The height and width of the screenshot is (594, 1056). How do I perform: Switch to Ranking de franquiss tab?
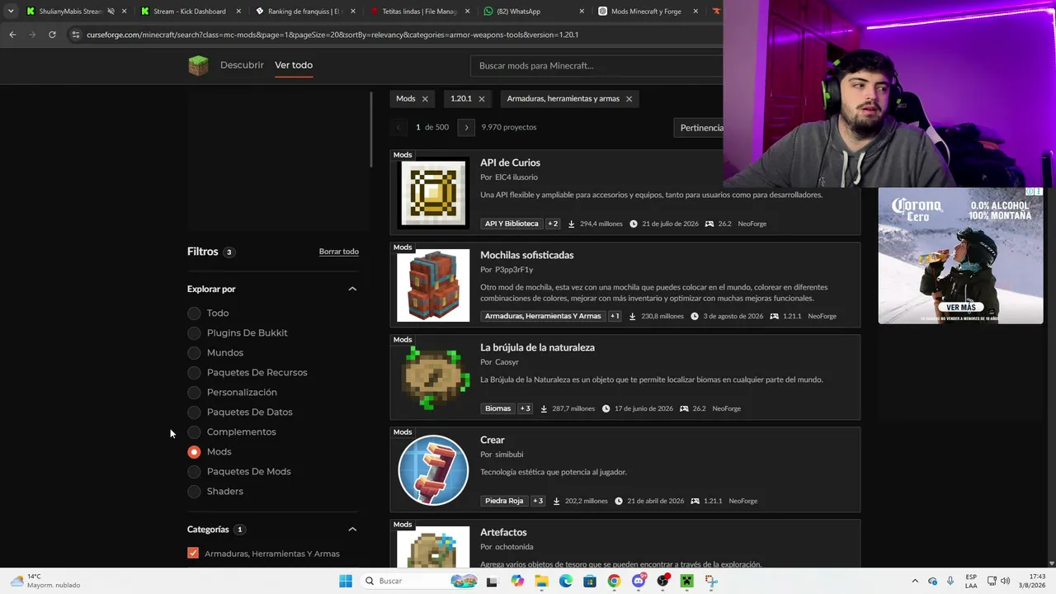pos(304,12)
